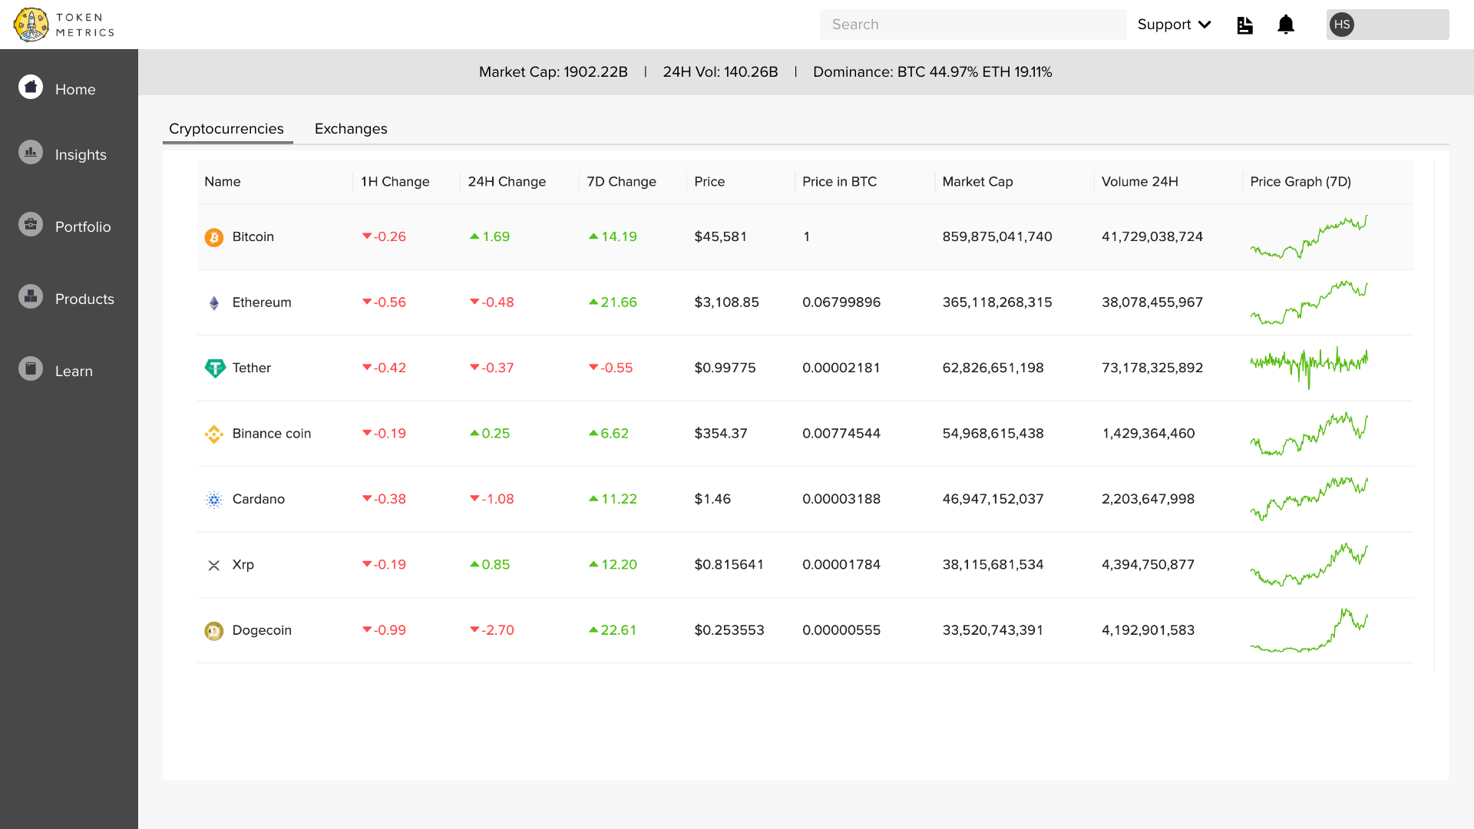Click the Bitcoin coin logo
The image size is (1474, 829).
214,237
